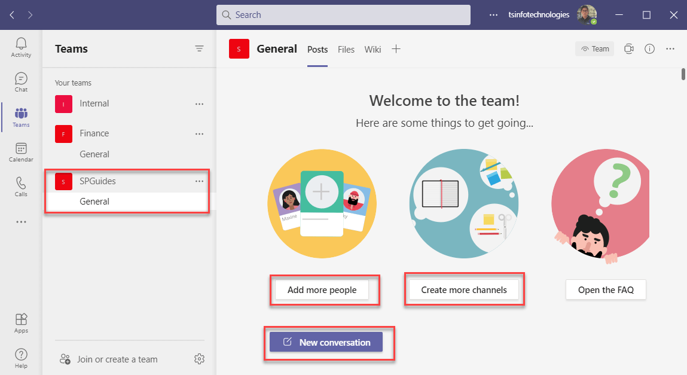Click Create more channels button
687x375 pixels.
464,289
